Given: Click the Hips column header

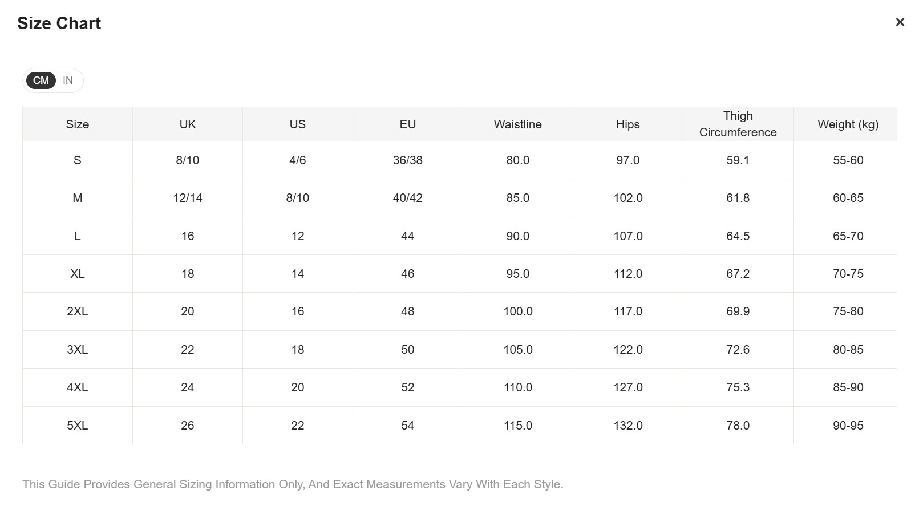Looking at the screenshot, I should click(627, 124).
